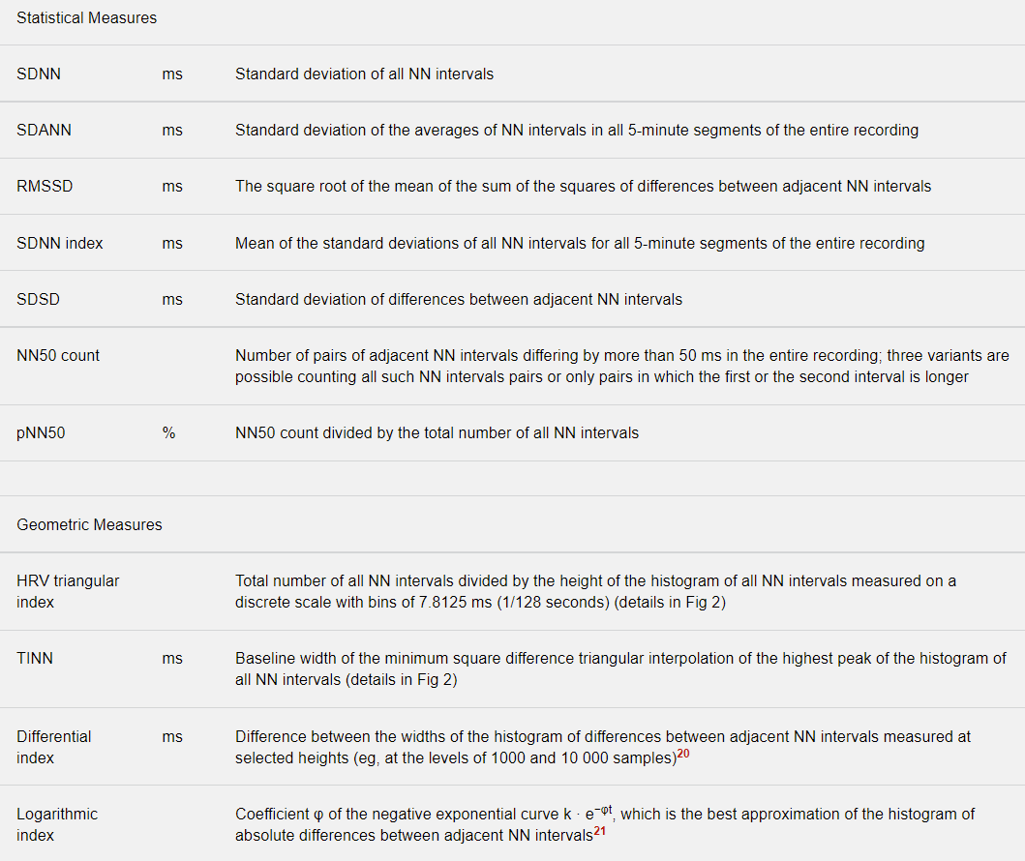Click the SDNN index row label

60,243
